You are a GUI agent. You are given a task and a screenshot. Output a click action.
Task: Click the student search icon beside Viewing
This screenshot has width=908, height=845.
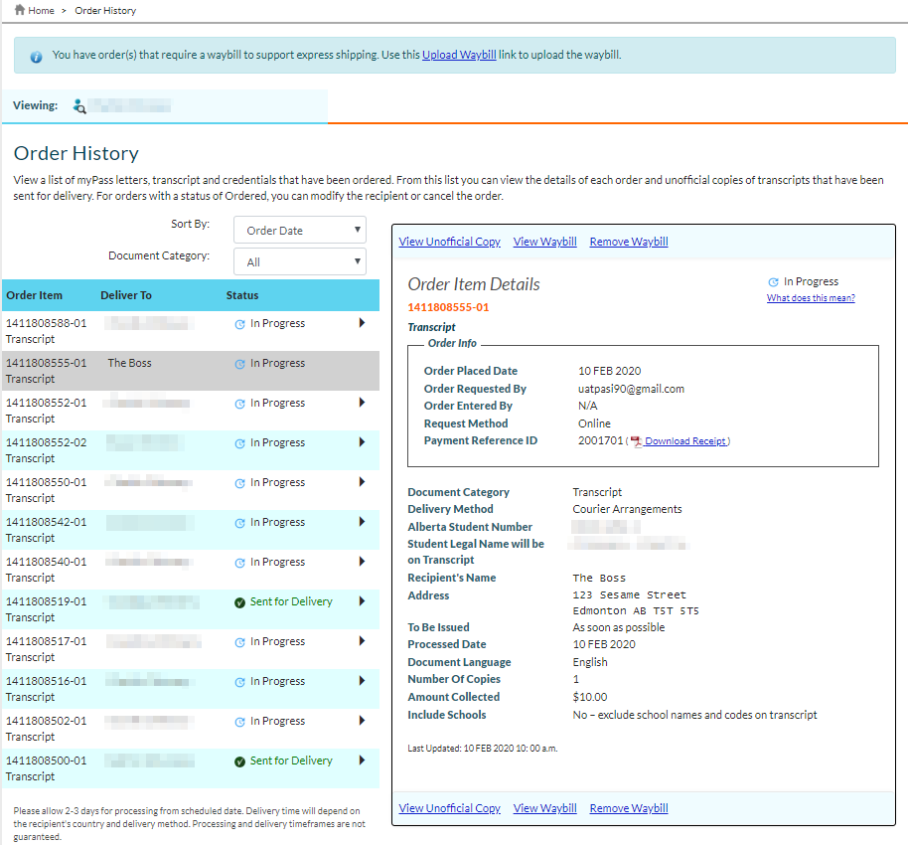(79, 106)
